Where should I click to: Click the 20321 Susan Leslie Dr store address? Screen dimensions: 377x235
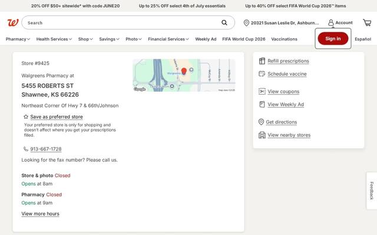[285, 23]
